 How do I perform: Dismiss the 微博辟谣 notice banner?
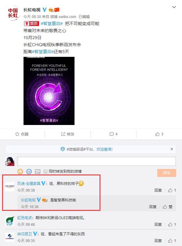(172, 149)
